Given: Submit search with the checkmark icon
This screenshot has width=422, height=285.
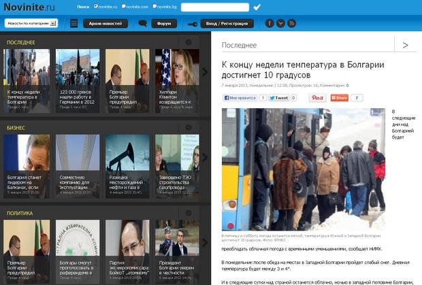Looking at the screenshot, I should pyautogui.click(x=257, y=7).
